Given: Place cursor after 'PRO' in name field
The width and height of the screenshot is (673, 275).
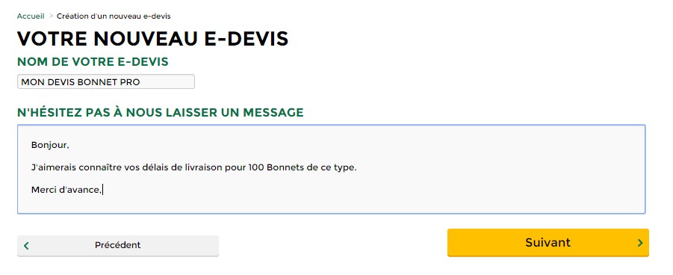Looking at the screenshot, I should pyautogui.click(x=140, y=82).
